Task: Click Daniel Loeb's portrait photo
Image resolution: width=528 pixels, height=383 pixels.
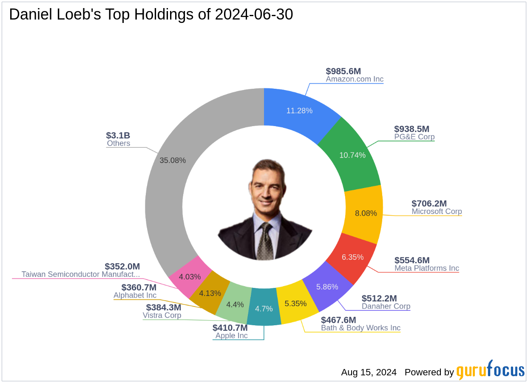Action: click(264, 210)
